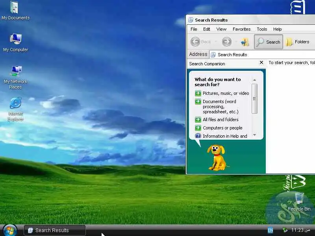Select the My Computer desktop icon
The image size is (315, 236).
point(15,42)
